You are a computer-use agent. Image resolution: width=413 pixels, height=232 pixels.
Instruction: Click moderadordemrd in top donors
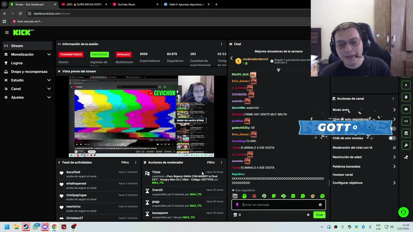(255, 59)
